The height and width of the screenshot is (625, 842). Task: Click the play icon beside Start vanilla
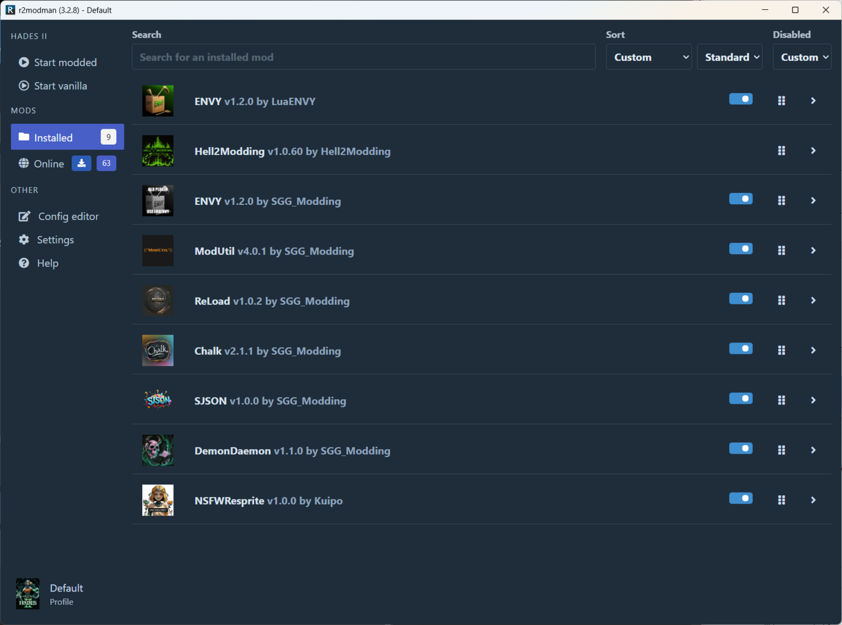(x=24, y=86)
